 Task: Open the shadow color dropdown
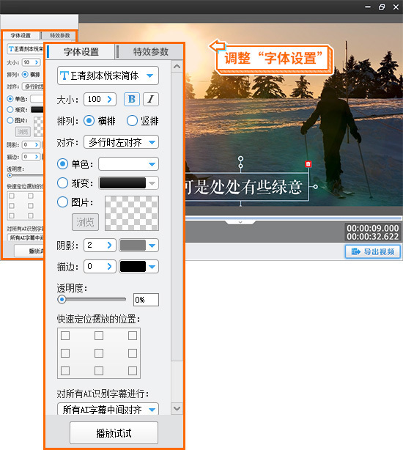[152, 246]
